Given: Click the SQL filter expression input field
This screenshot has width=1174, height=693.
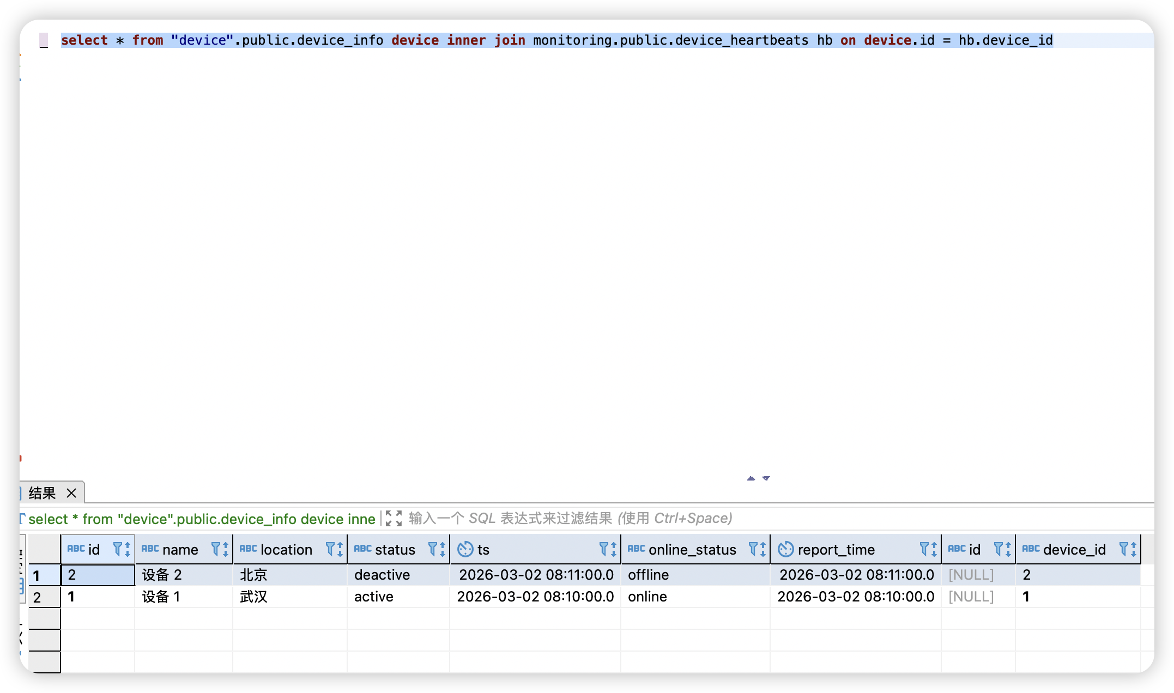Looking at the screenshot, I should (x=570, y=518).
